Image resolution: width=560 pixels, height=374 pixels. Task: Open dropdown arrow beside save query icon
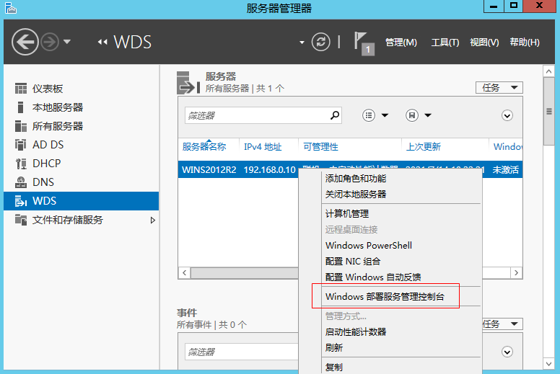pos(428,115)
